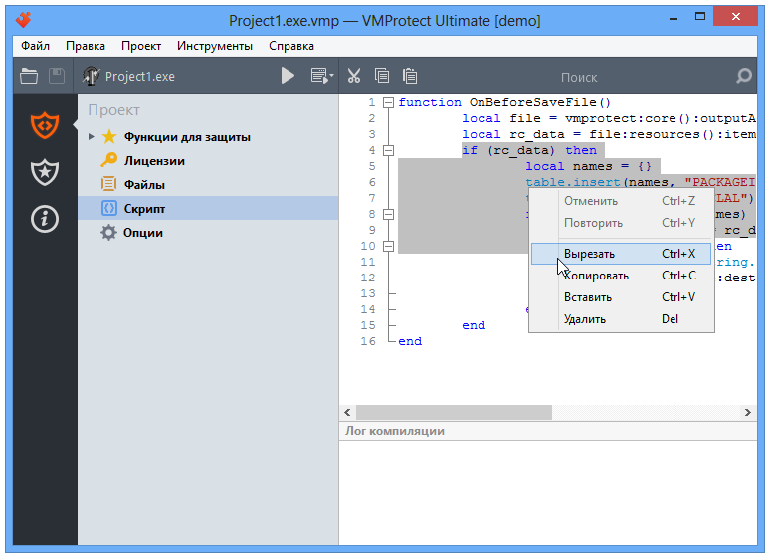This screenshot has width=770, height=558.
Task: Open the info sidebar icon
Action: [x=45, y=219]
